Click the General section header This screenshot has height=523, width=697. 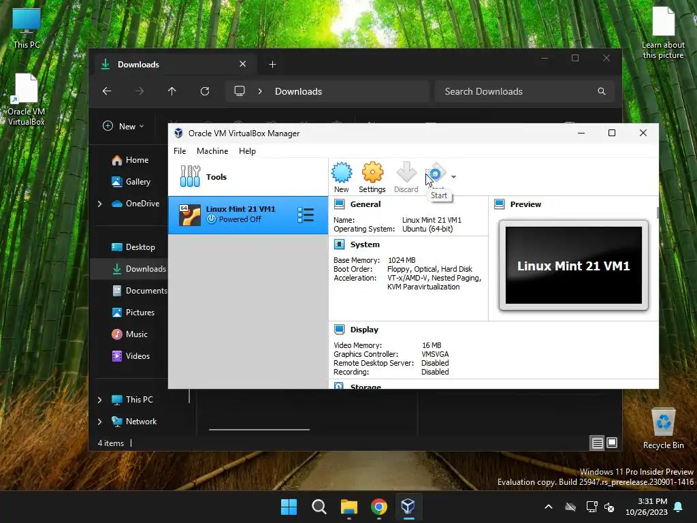click(365, 204)
